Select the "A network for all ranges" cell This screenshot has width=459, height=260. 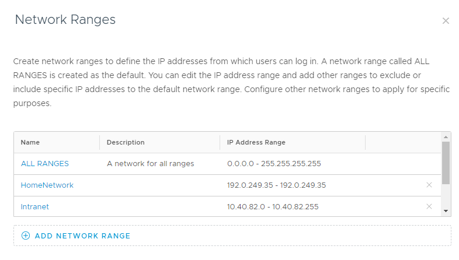pos(150,164)
